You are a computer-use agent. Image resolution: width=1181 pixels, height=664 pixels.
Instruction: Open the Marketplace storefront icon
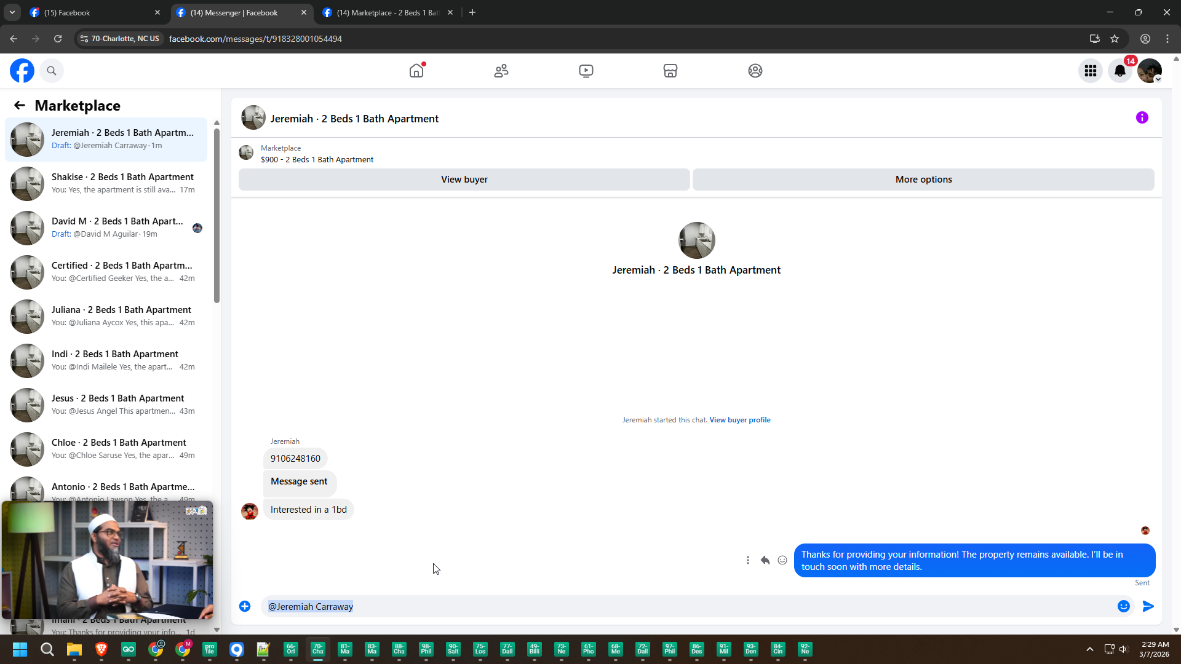point(670,71)
